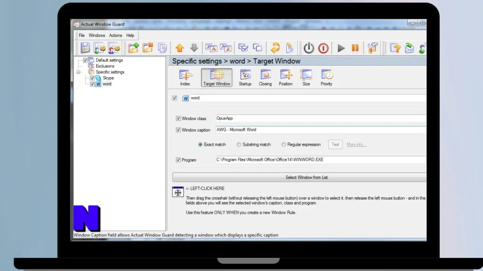The height and width of the screenshot is (271, 483).
Task: Uncheck the Window class checkbox
Action: 178,118
